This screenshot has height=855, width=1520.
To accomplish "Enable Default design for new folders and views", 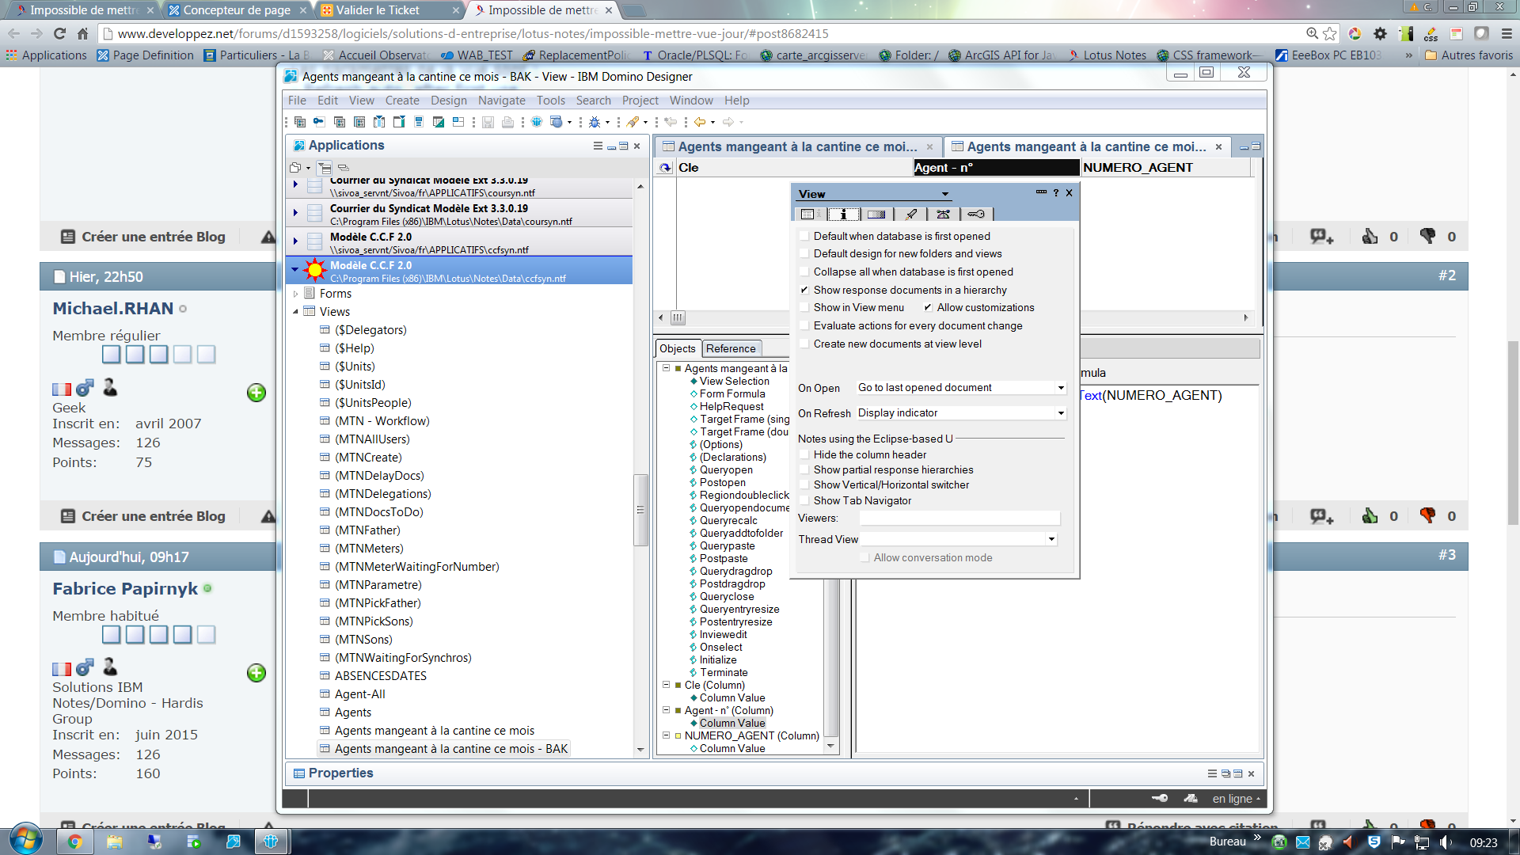I will tap(804, 254).
